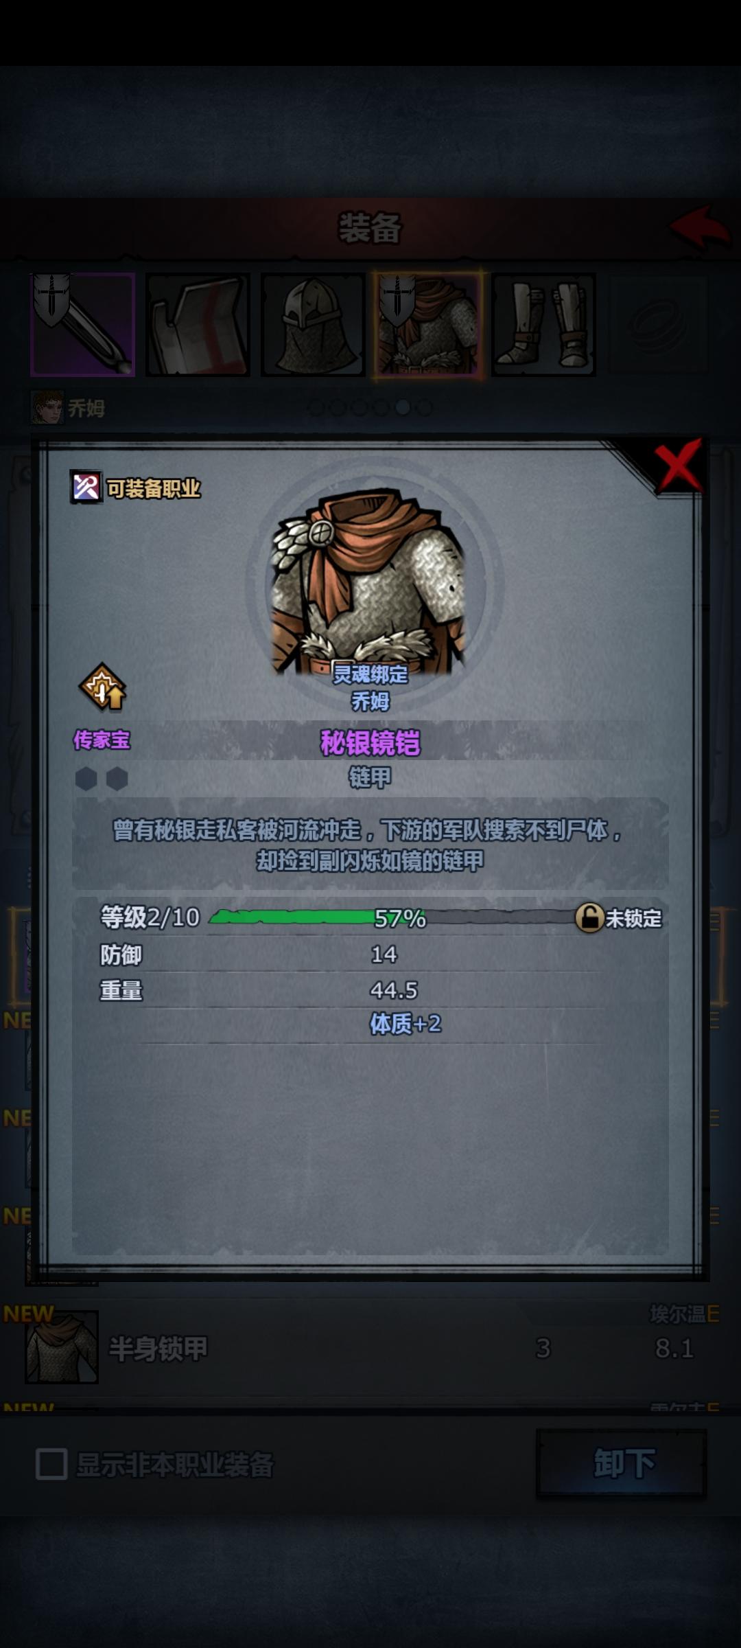
Task: Tap the first hexagon gem socket
Action: point(86,779)
